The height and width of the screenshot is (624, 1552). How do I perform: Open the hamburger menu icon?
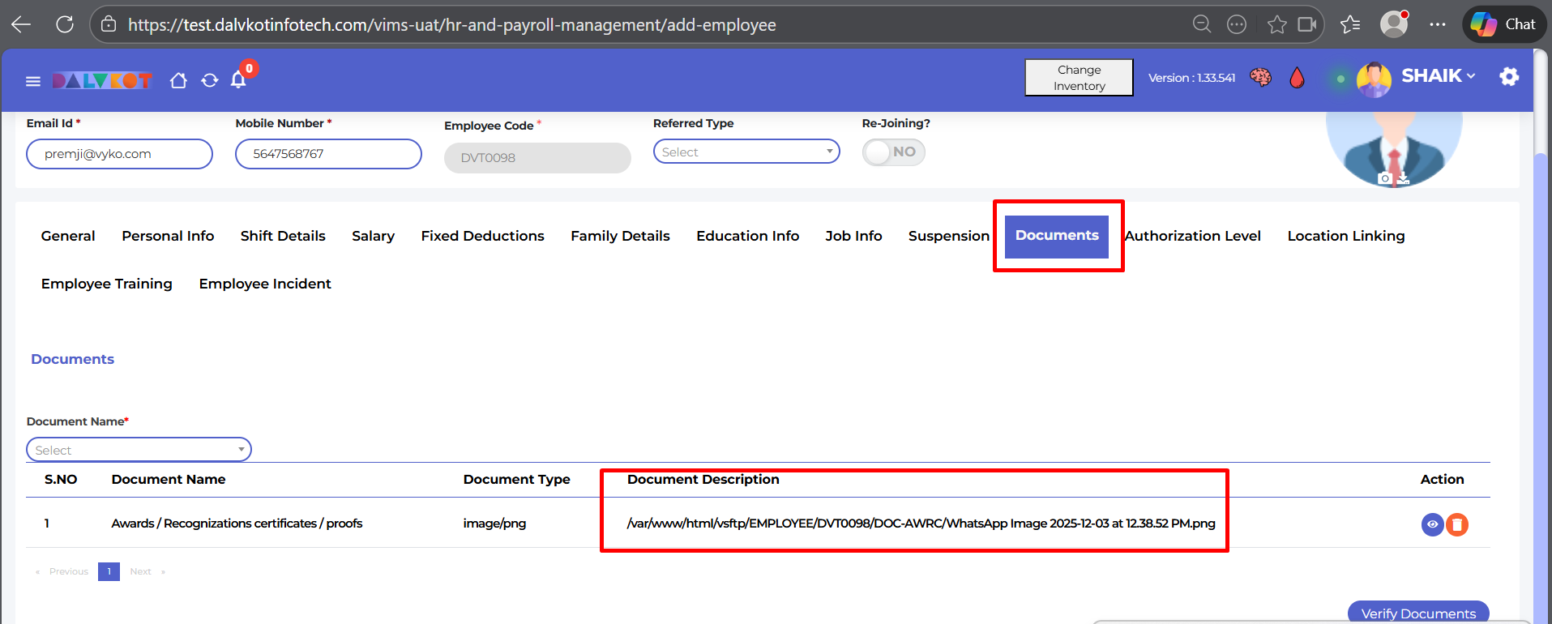(33, 81)
